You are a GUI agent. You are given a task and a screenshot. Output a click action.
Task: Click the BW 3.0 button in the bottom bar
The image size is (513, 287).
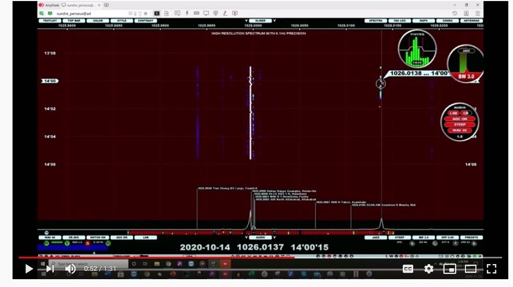coord(423,238)
